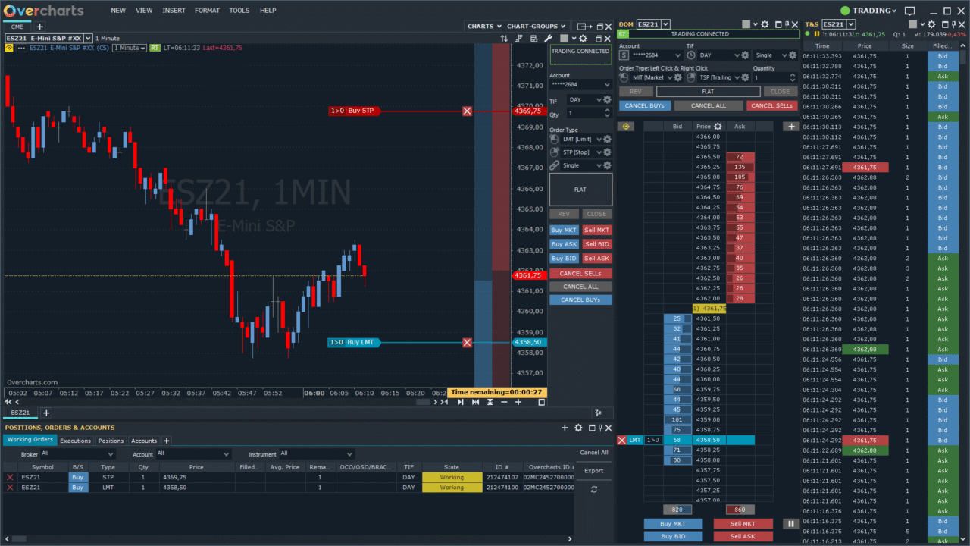Viewport: 970px width, 546px height.
Task: Click the pin icon on the T&S panel
Action: click(x=954, y=24)
